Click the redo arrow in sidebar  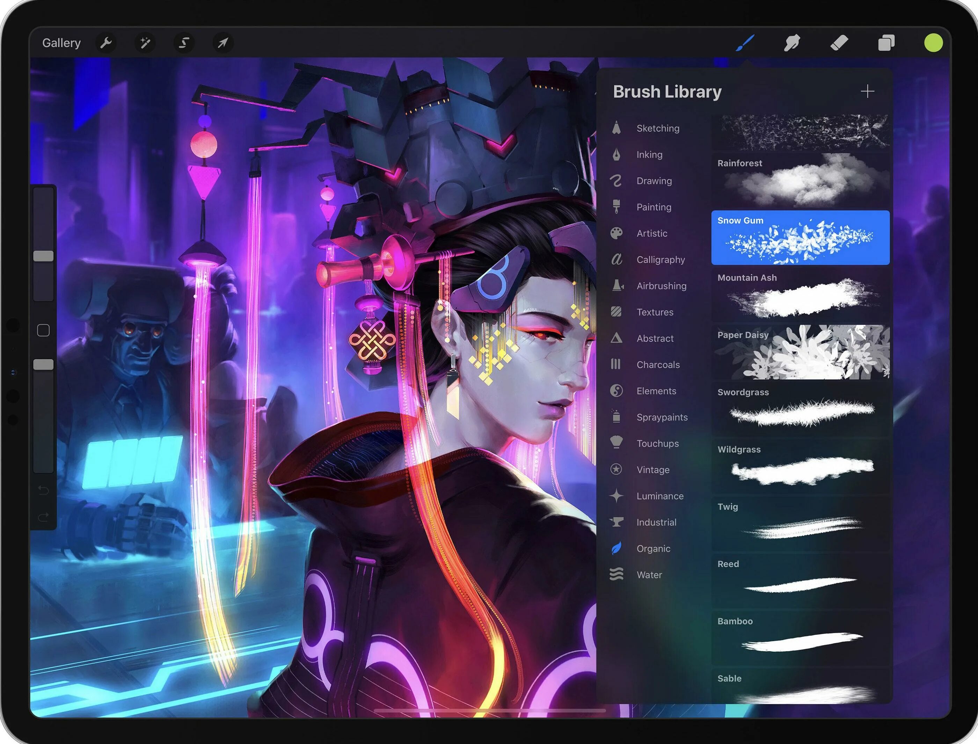(43, 517)
